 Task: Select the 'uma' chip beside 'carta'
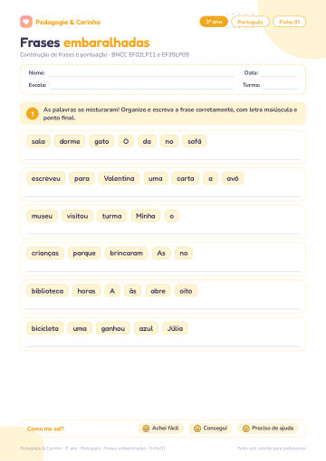[156, 178]
